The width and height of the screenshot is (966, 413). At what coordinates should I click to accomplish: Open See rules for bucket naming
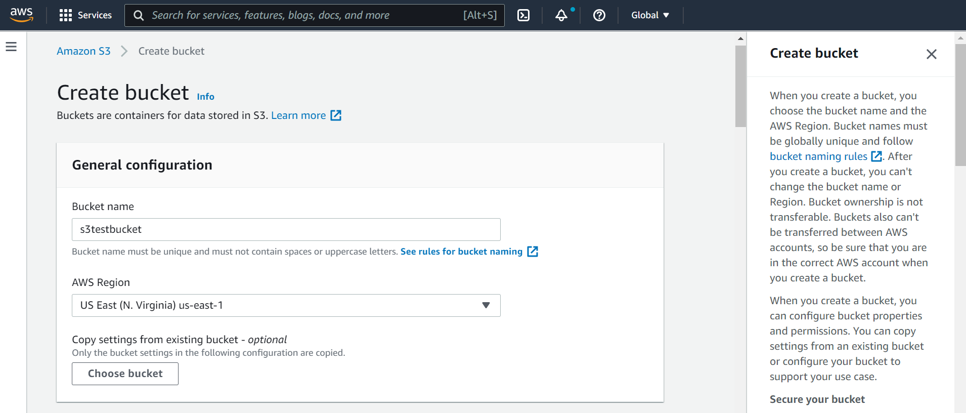pos(461,252)
